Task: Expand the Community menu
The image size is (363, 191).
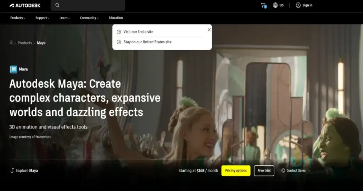Action: click(x=89, y=18)
